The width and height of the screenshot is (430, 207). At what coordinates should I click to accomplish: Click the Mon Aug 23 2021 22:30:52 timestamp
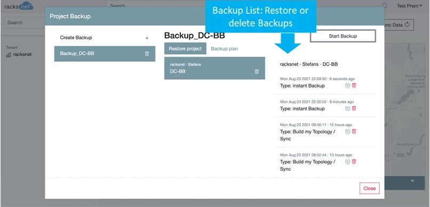[x=303, y=102]
